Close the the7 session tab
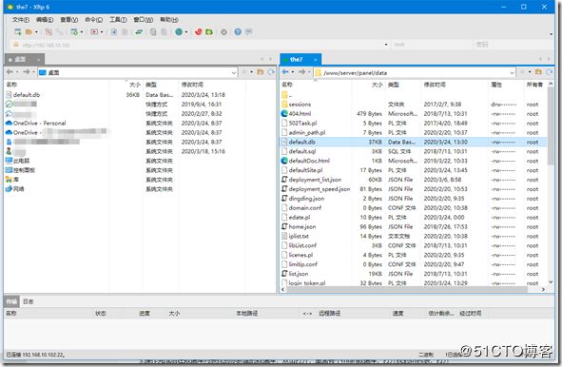 pos(316,60)
